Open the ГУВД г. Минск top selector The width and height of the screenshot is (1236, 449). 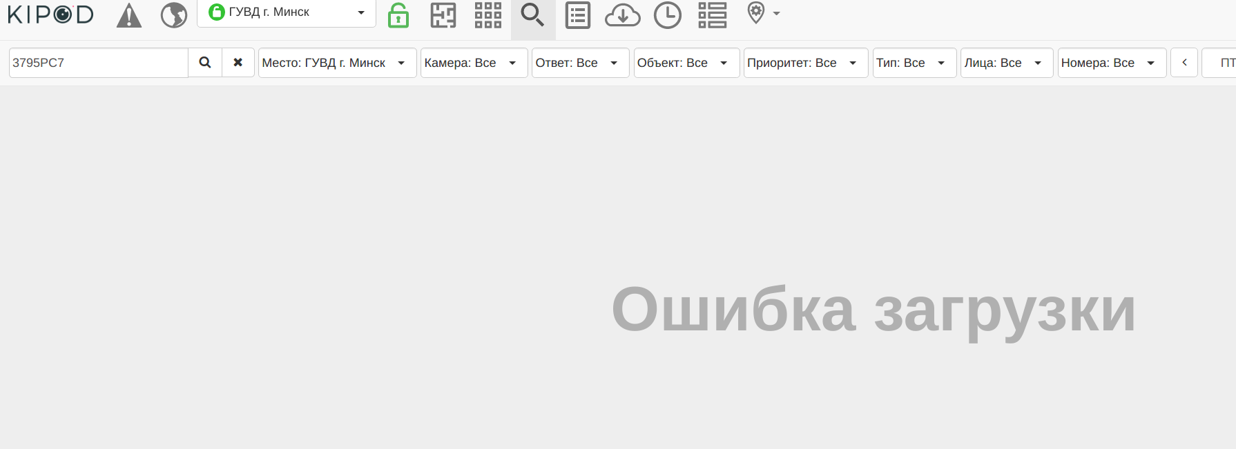[287, 12]
